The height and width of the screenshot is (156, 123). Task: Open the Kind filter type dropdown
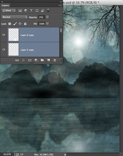9,10
